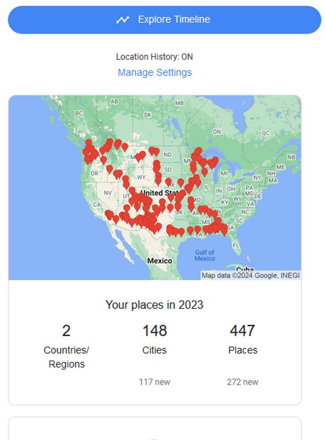Viewport: 325px width, 440px height.
Task: Select the red pin right of OR label
Action: point(109,169)
